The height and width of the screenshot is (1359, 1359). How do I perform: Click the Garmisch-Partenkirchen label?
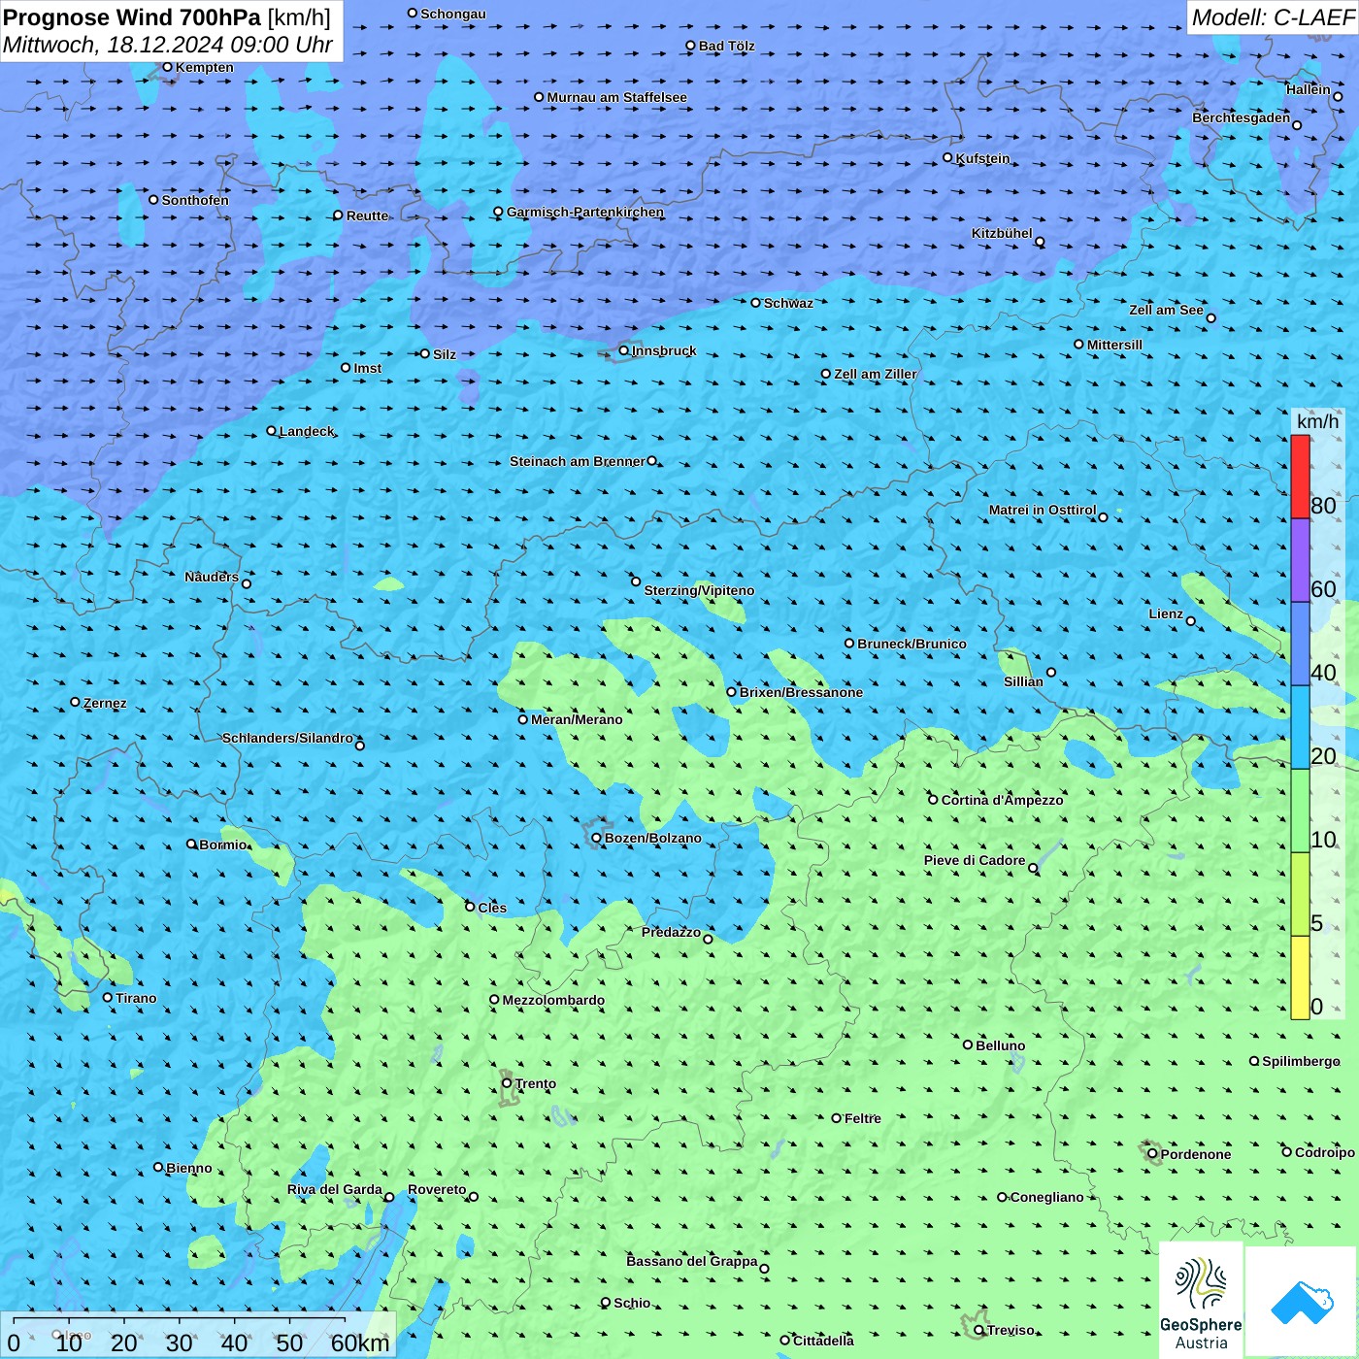[585, 212]
